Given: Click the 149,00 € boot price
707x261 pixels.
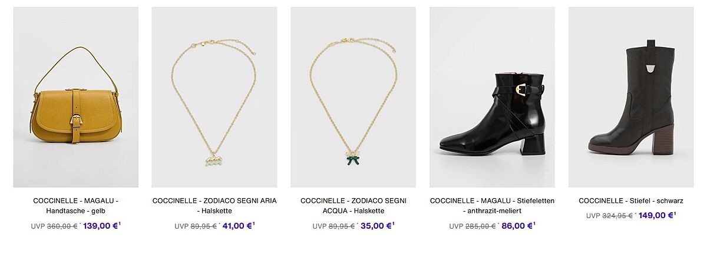Looking at the screenshot, I should pyautogui.click(x=656, y=216).
